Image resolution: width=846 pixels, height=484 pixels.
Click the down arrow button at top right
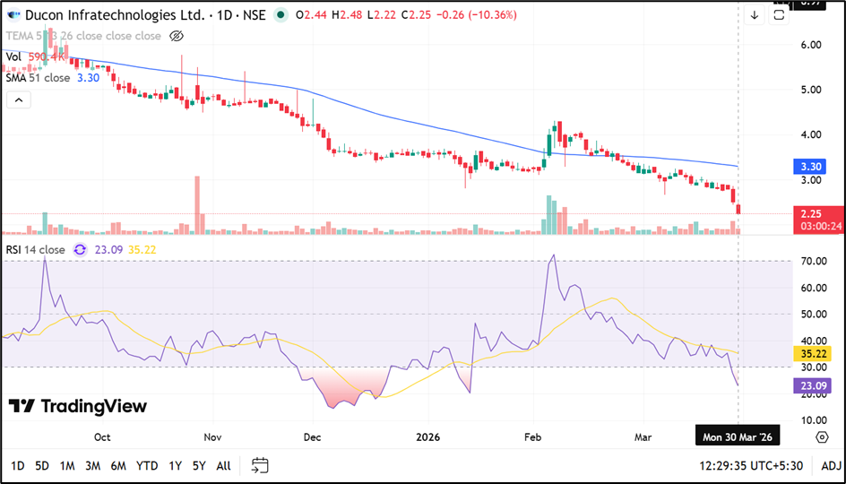[755, 15]
